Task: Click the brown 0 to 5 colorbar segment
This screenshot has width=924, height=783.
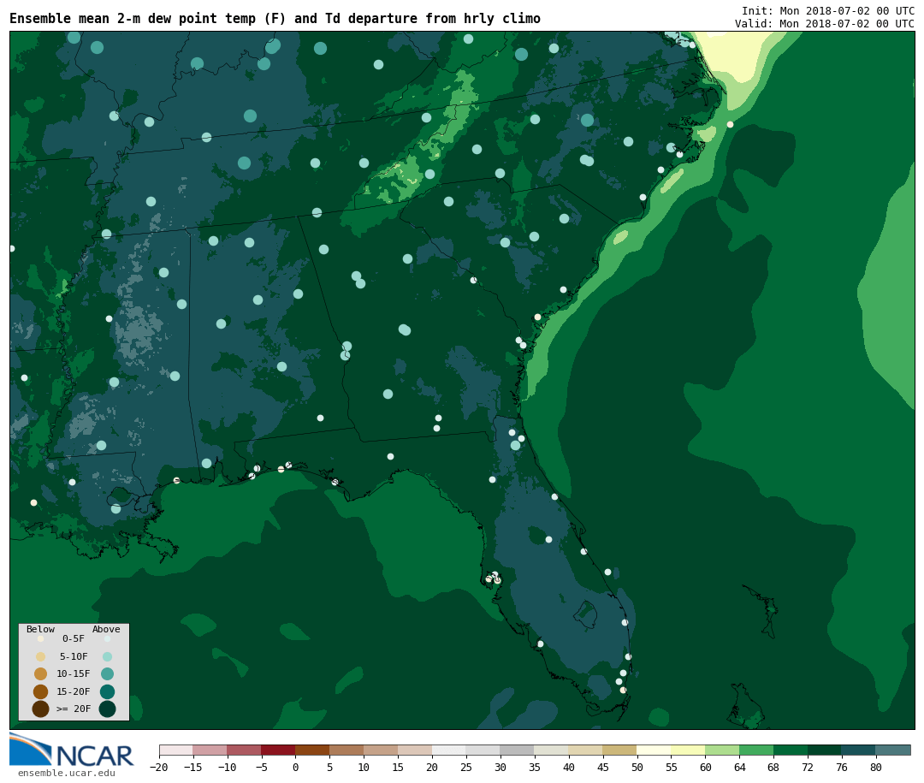Action: tap(312, 750)
